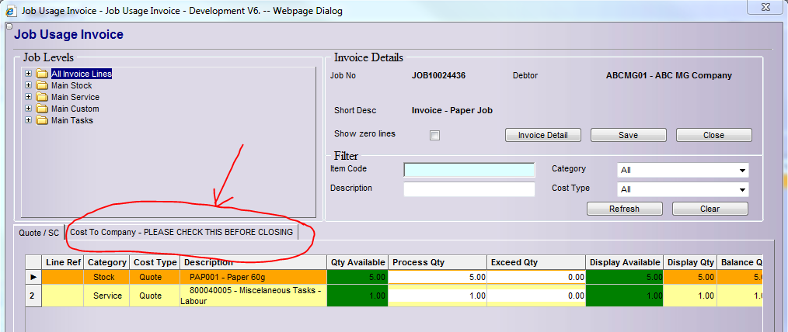Screen dimensions: 788x332
Task: Tick the Show zero lines checkbox
Action: click(435, 135)
